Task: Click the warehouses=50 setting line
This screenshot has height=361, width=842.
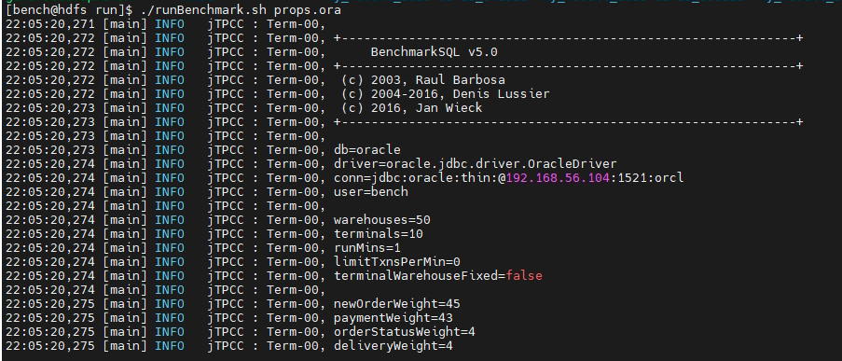Action: pos(381,220)
